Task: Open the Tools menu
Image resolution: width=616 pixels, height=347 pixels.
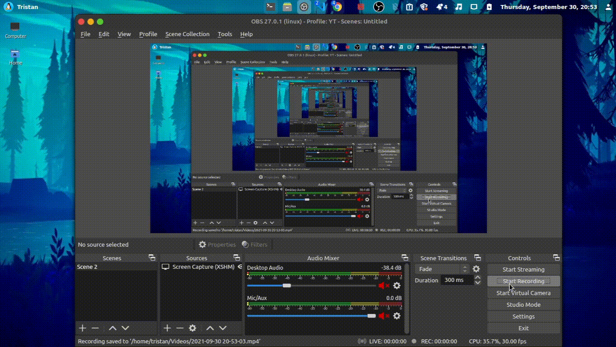Action: 225,34
